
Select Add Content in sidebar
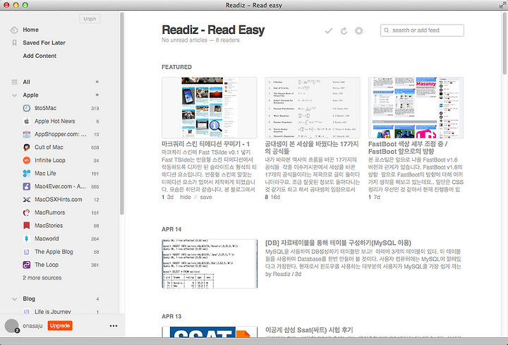click(x=40, y=56)
